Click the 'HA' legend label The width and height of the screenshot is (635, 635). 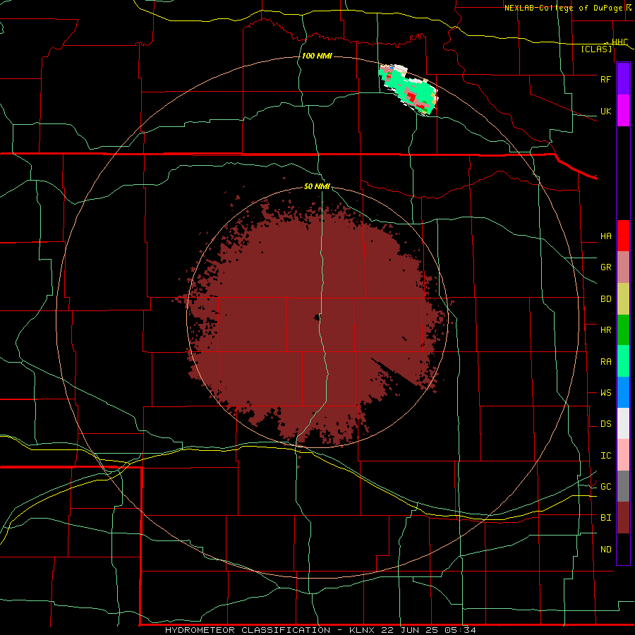coord(605,236)
